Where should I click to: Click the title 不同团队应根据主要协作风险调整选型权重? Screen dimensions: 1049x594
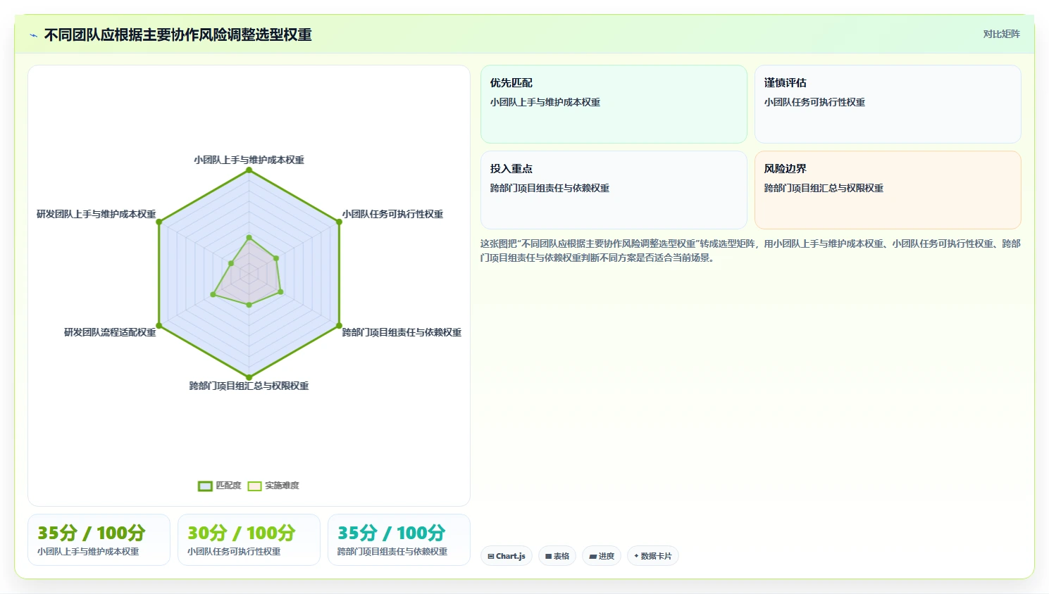[178, 35]
